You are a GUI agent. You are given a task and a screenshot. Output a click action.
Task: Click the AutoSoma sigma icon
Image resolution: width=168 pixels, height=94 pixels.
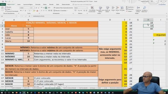[x=127, y=7]
